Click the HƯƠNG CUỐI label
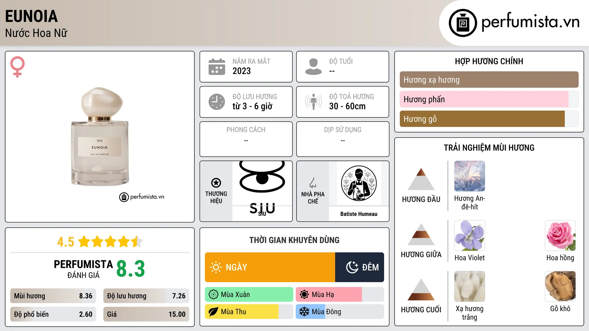This screenshot has height=331, width=589. point(421,310)
